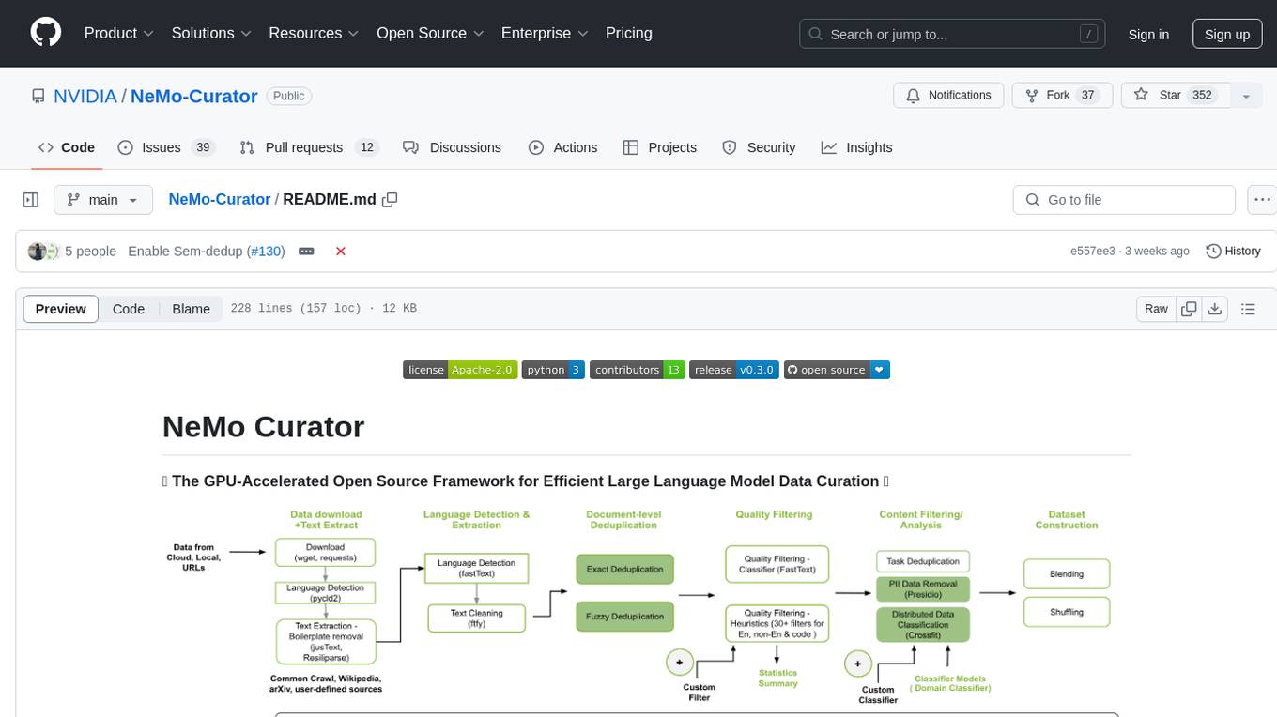Switch to the Code tab
Screen dimensions: 1277x717
tap(67, 147)
